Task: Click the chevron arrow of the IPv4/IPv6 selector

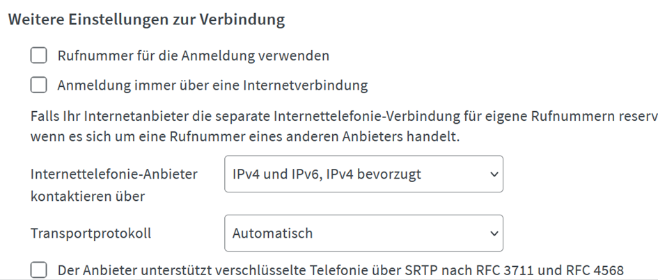Action: (x=494, y=174)
